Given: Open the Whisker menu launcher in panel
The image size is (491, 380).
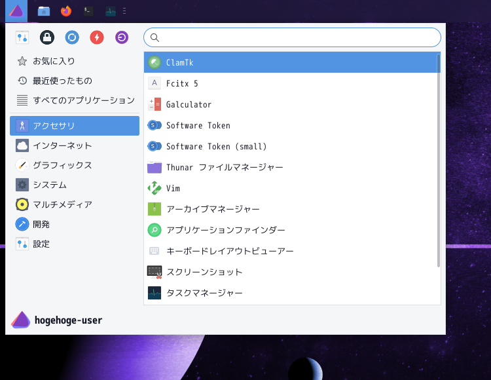Looking at the screenshot, I should (x=16, y=11).
